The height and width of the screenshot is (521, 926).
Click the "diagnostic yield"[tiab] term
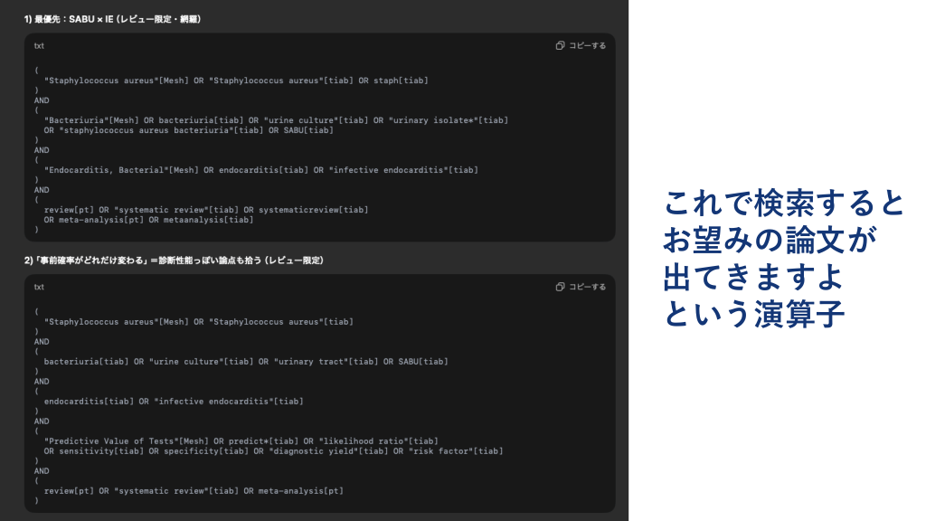pyautogui.click(x=324, y=451)
